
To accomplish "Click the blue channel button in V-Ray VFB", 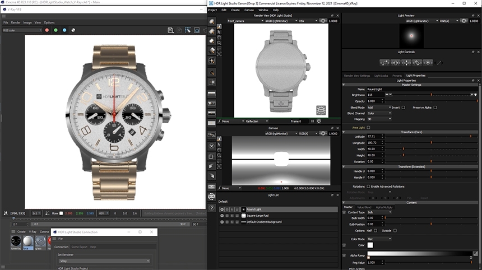I will 64,30.
